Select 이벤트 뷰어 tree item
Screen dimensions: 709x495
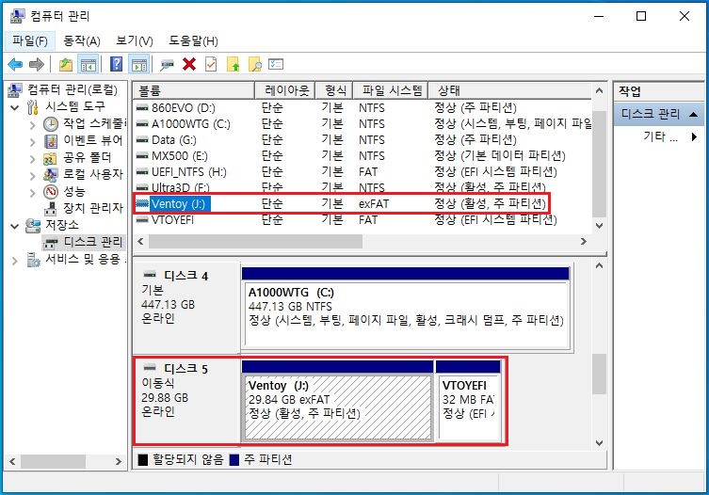(x=92, y=140)
